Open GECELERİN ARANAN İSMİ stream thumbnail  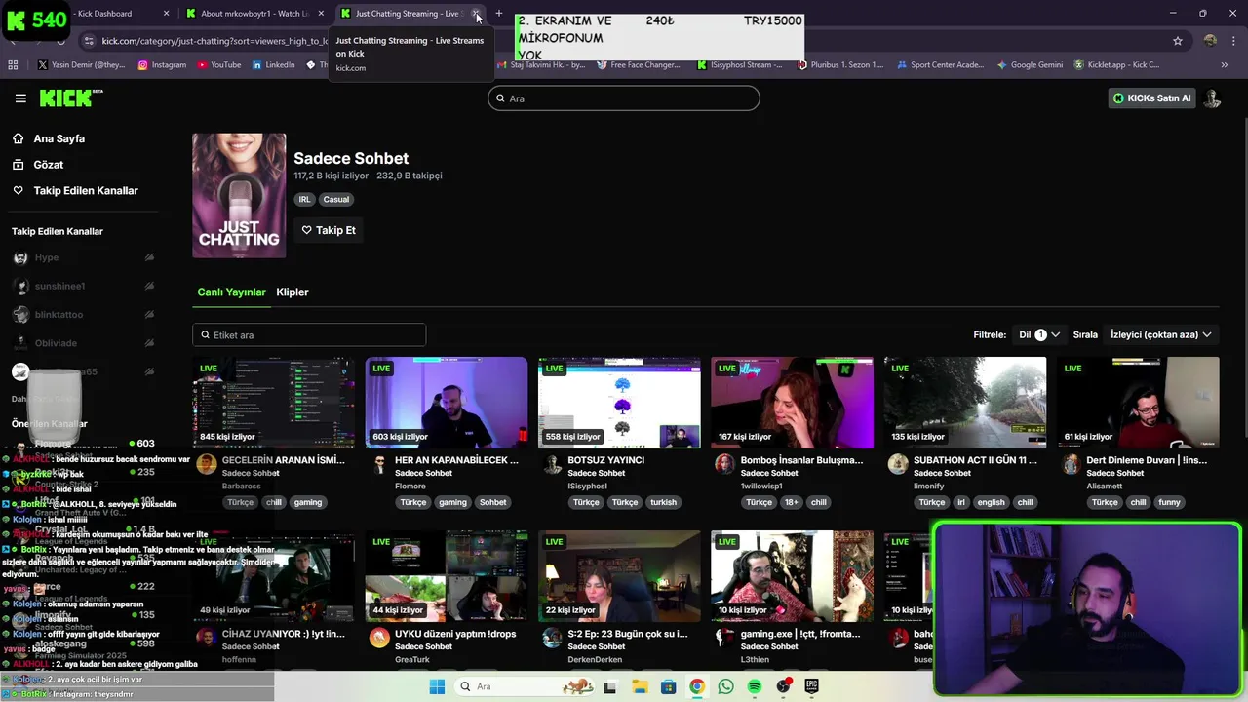[x=274, y=403]
